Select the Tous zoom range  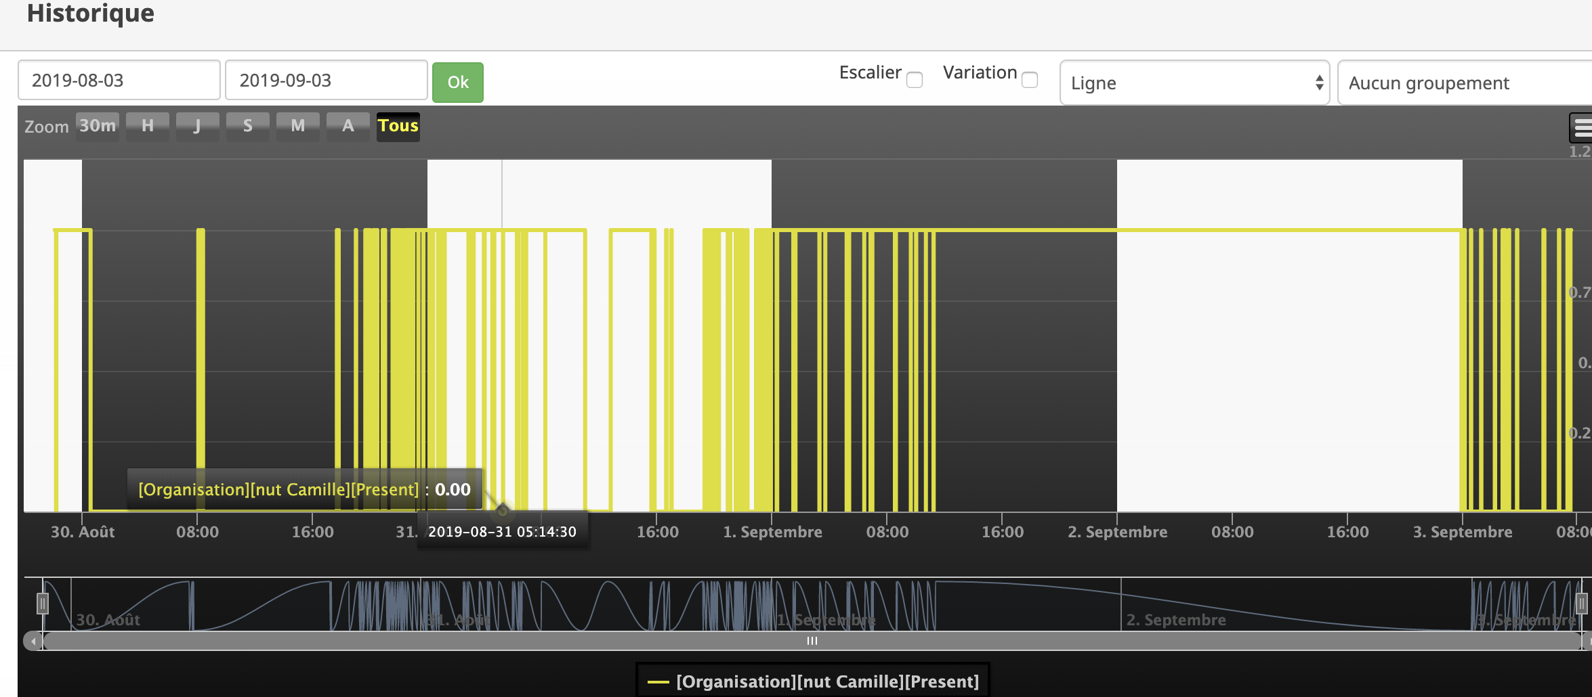click(x=398, y=126)
